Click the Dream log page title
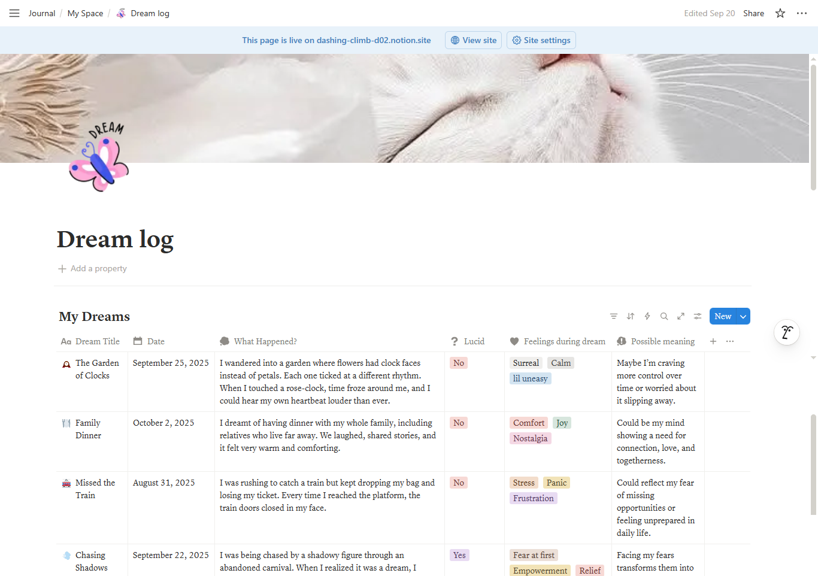The image size is (818, 576). pos(116,239)
